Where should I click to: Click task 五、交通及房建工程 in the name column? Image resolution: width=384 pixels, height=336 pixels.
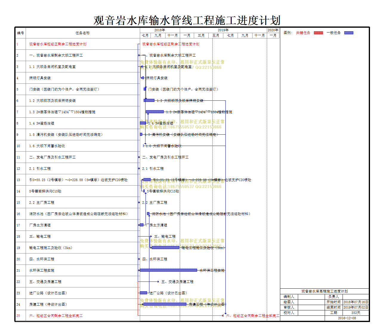tap(45, 282)
